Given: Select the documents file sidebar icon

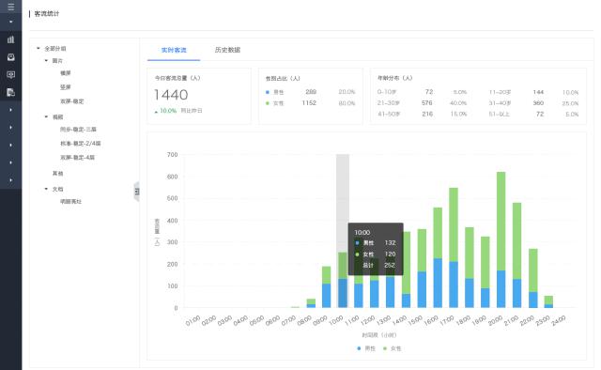Looking at the screenshot, I should coord(10,92).
